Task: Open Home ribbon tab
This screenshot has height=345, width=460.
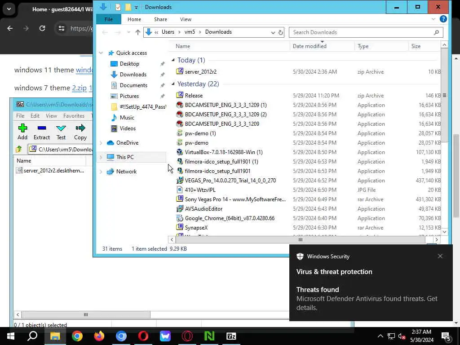Action: click(134, 19)
